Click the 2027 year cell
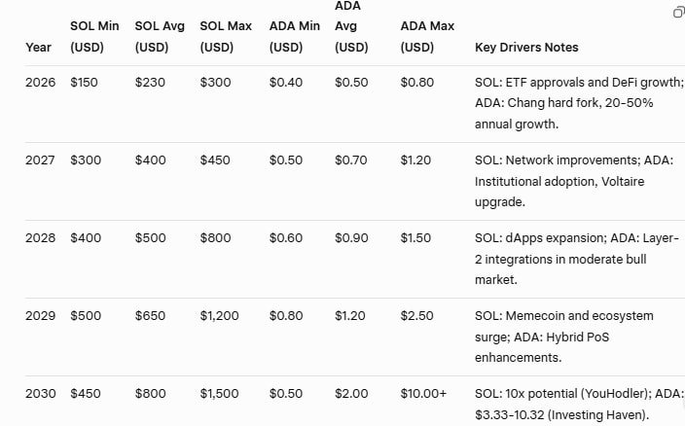The height and width of the screenshot is (426, 685). coord(40,160)
